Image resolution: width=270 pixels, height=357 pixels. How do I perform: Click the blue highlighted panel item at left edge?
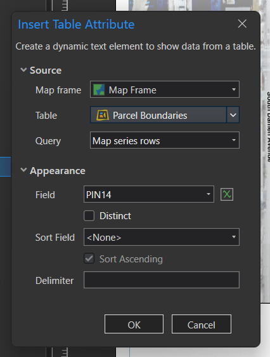pyautogui.click(x=6, y=166)
